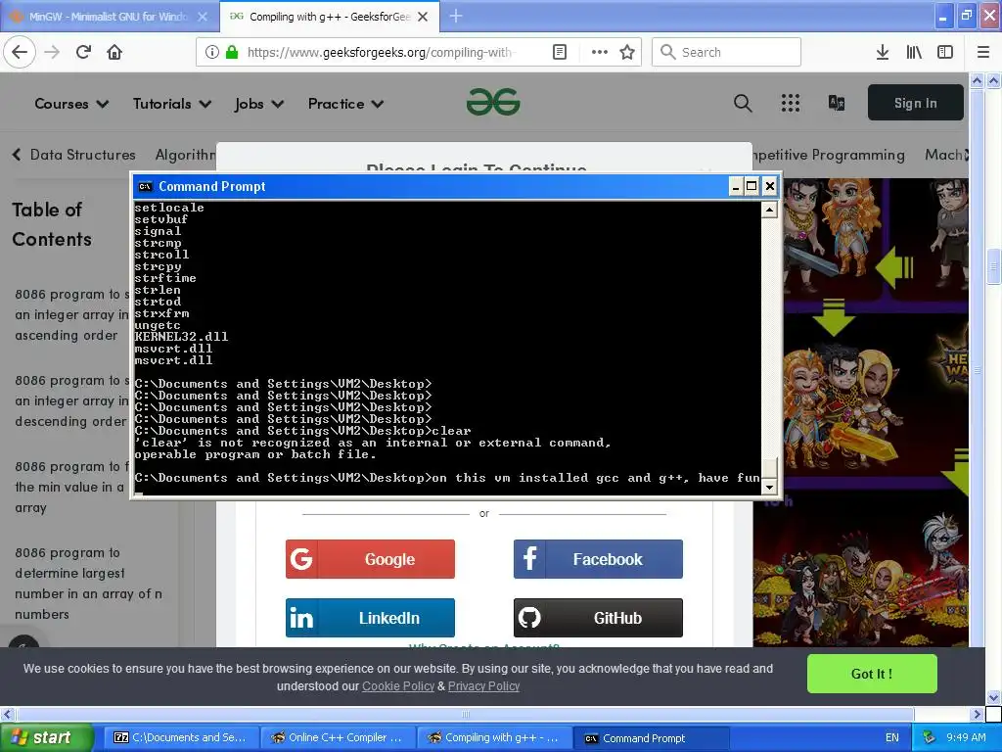This screenshot has width=1002, height=752.
Task: Switch to Online C++ Compiler taskbar item
Action: point(338,737)
